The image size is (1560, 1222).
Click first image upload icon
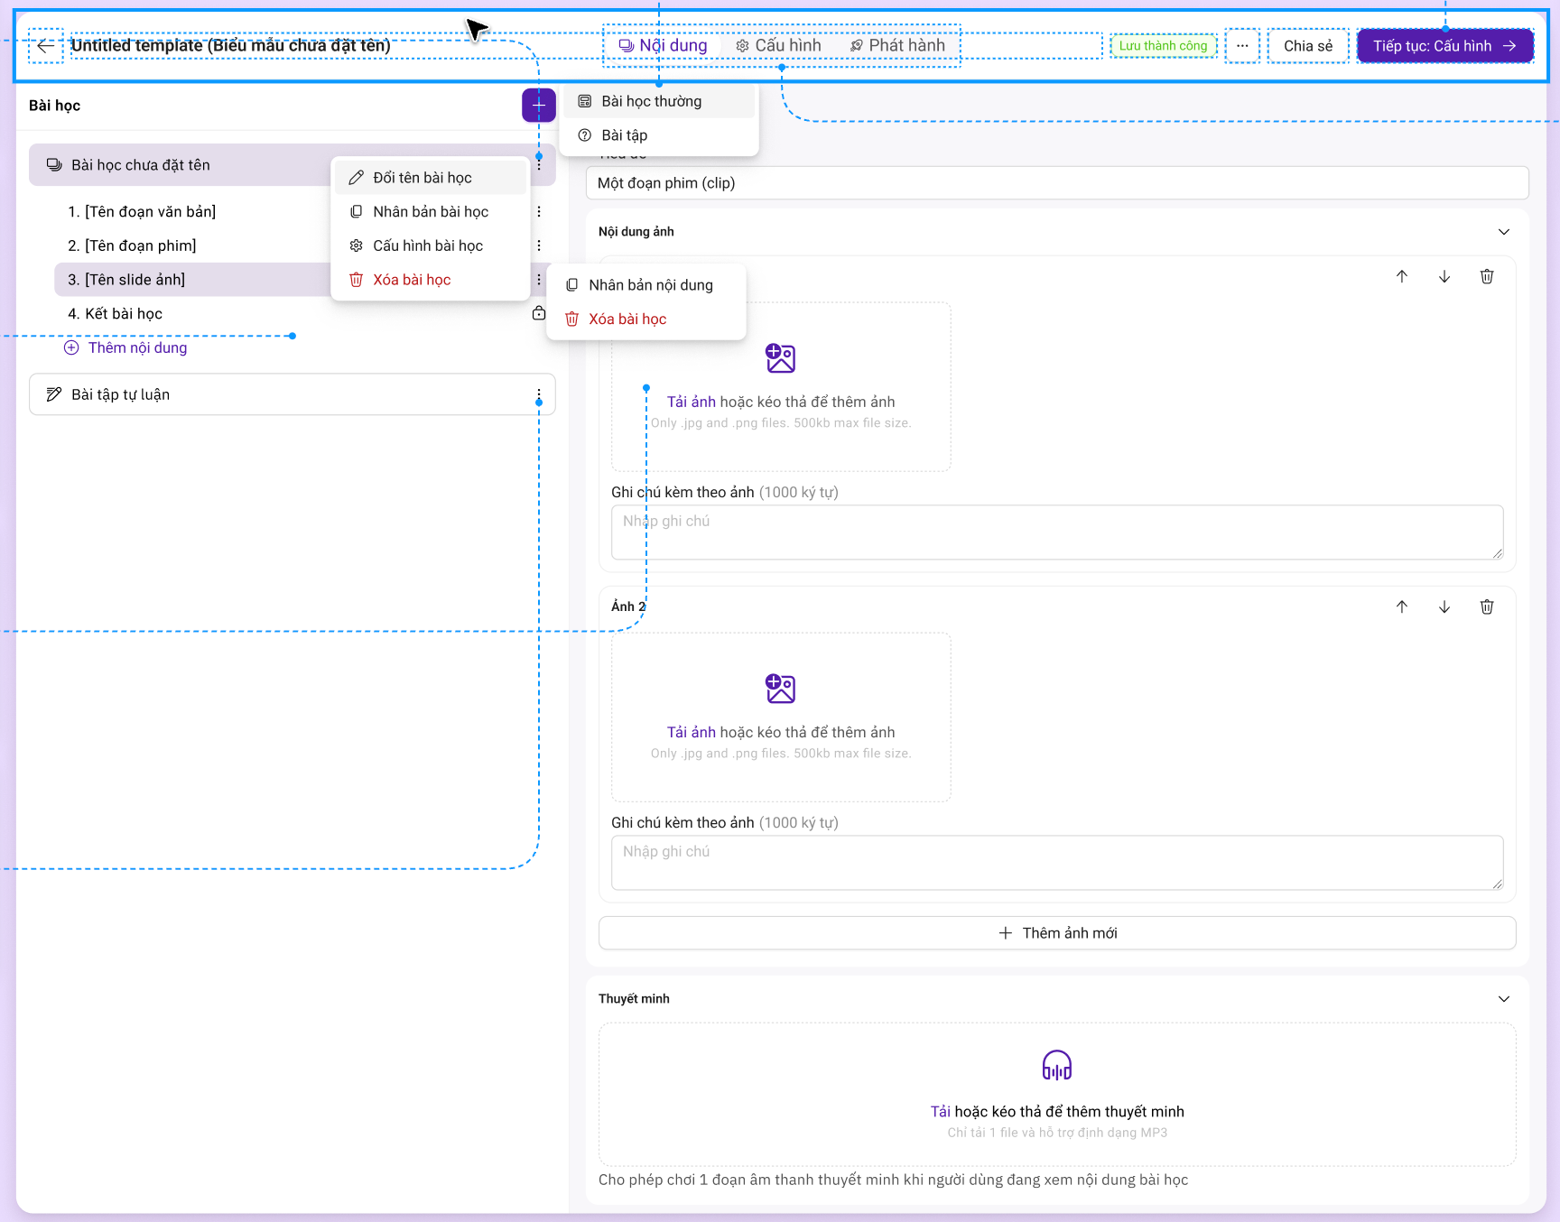click(780, 358)
